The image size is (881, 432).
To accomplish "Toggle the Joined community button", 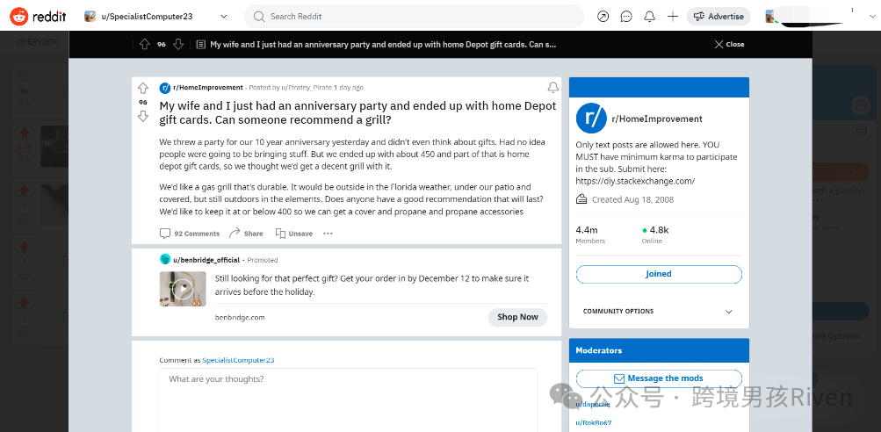I will pyautogui.click(x=659, y=274).
